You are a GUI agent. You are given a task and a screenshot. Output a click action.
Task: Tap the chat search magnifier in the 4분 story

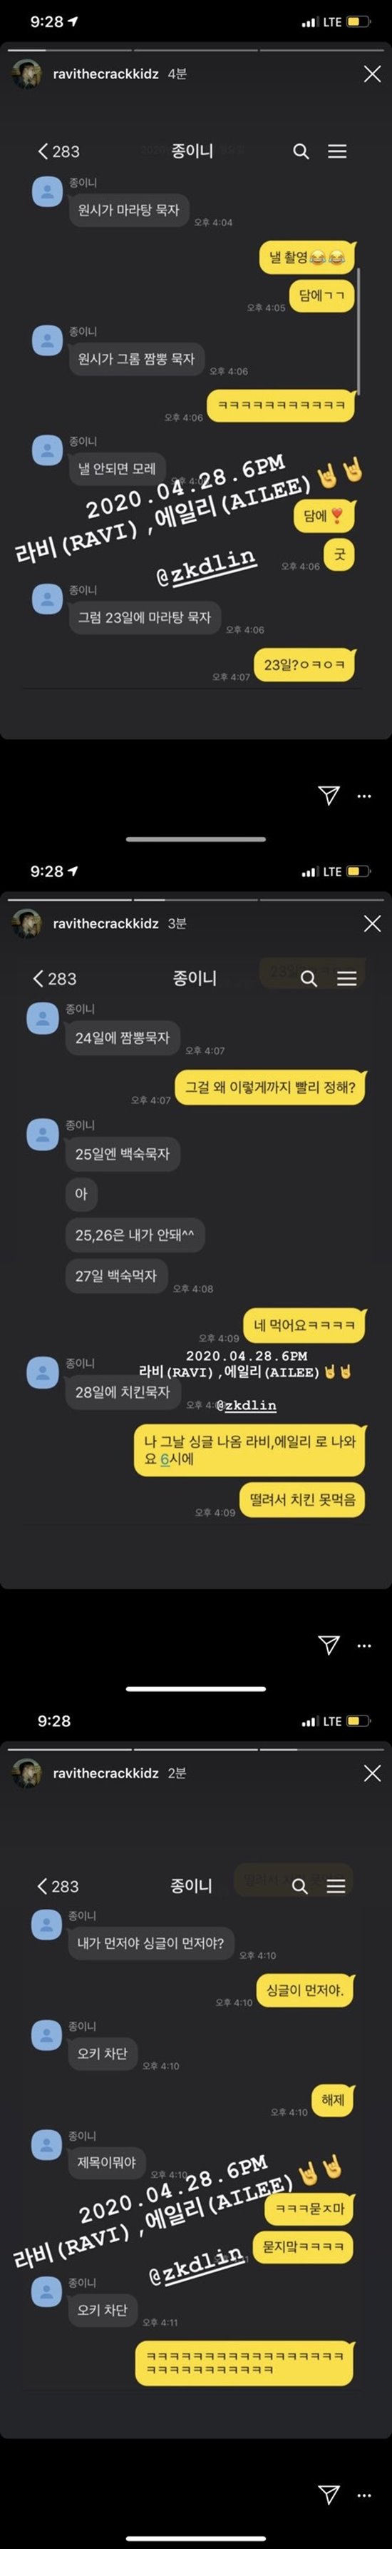tap(301, 151)
